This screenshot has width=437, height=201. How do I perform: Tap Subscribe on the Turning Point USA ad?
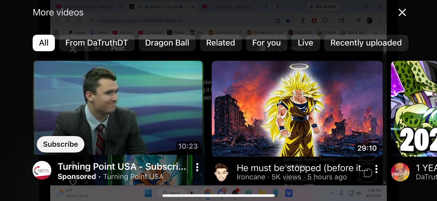click(x=61, y=144)
